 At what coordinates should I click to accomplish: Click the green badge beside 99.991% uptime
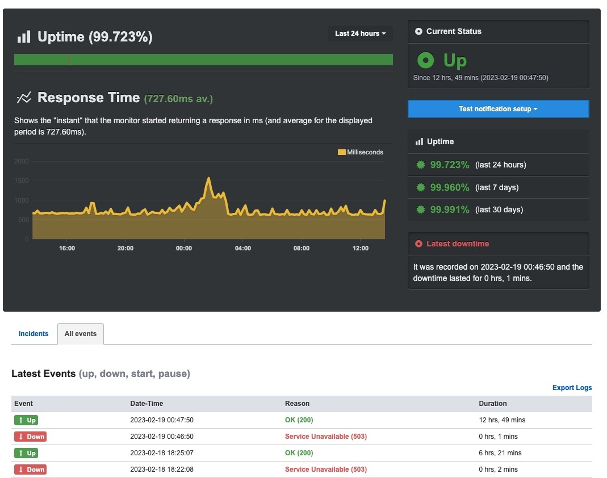[421, 209]
